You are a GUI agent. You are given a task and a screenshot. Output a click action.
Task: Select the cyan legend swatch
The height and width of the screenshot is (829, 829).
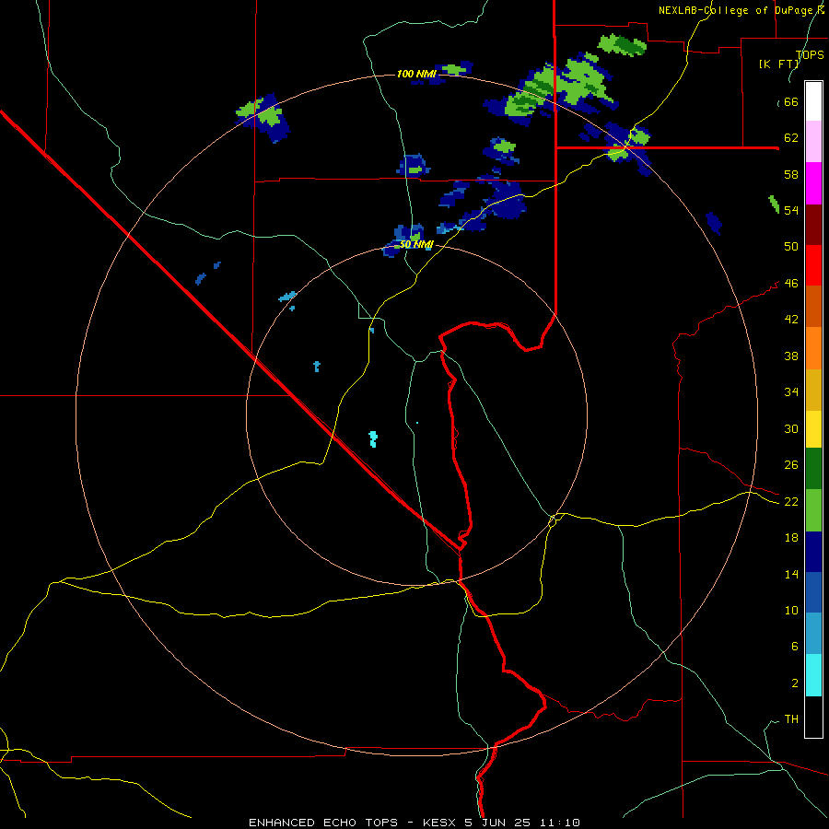813,675
